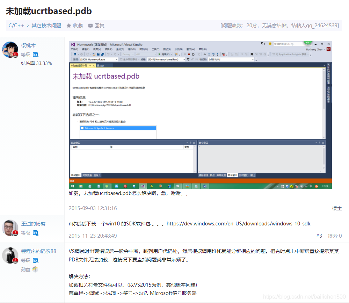This screenshot has height=303, width=349.
Task: Click the level badge next to 樱桃木
Action: 35,55
